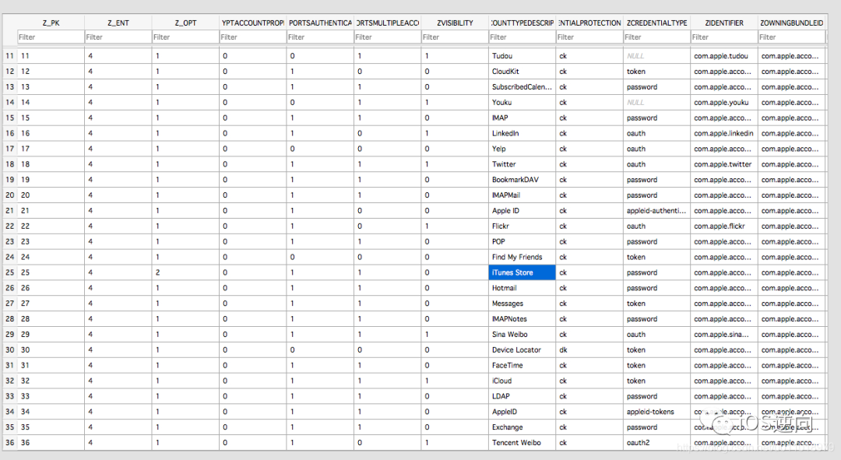The width and height of the screenshot is (841, 460).
Task: Select the NULL credential cell in Tudou row
Action: (x=656, y=56)
